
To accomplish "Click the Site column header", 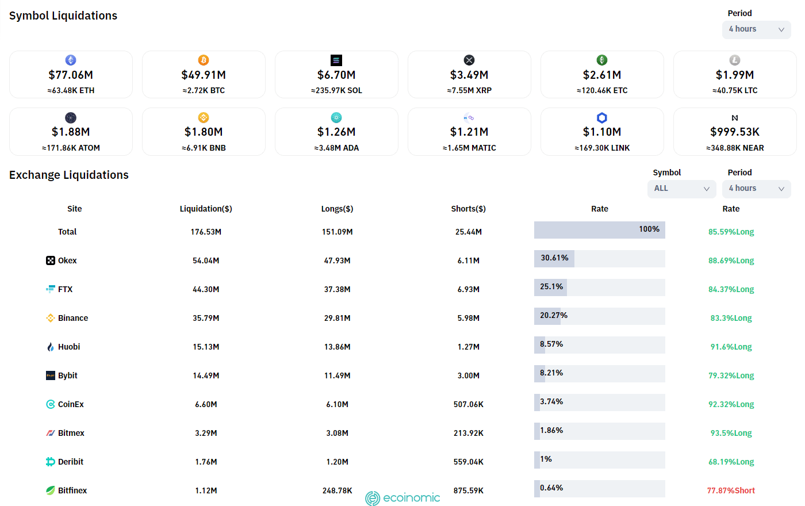I will point(75,209).
